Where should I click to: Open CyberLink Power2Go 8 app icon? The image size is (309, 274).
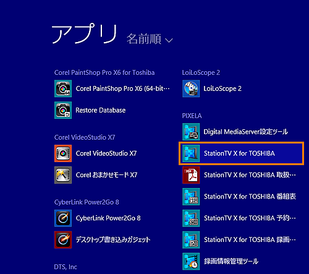click(63, 218)
